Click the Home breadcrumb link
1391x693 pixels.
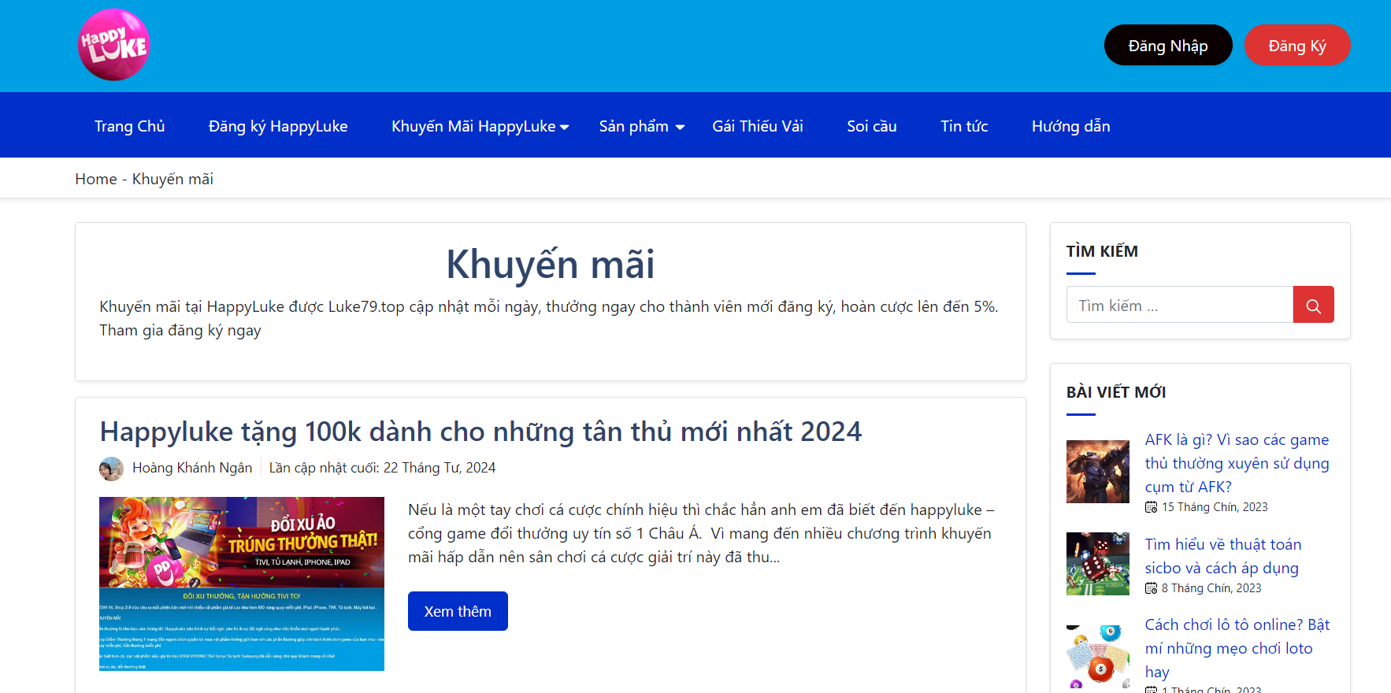pyautogui.click(x=96, y=180)
